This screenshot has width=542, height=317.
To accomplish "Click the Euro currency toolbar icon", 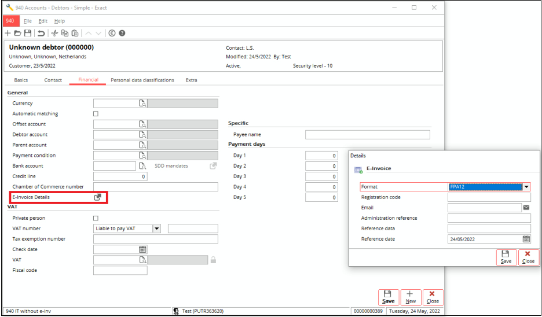I will (112, 34).
